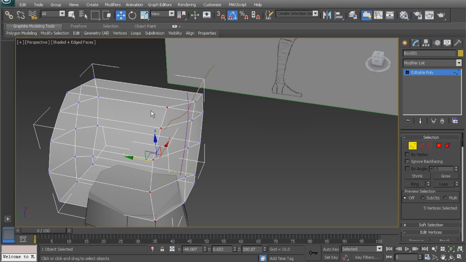Click the Render Production teapot icon
The height and width of the screenshot is (262, 466).
click(x=441, y=15)
